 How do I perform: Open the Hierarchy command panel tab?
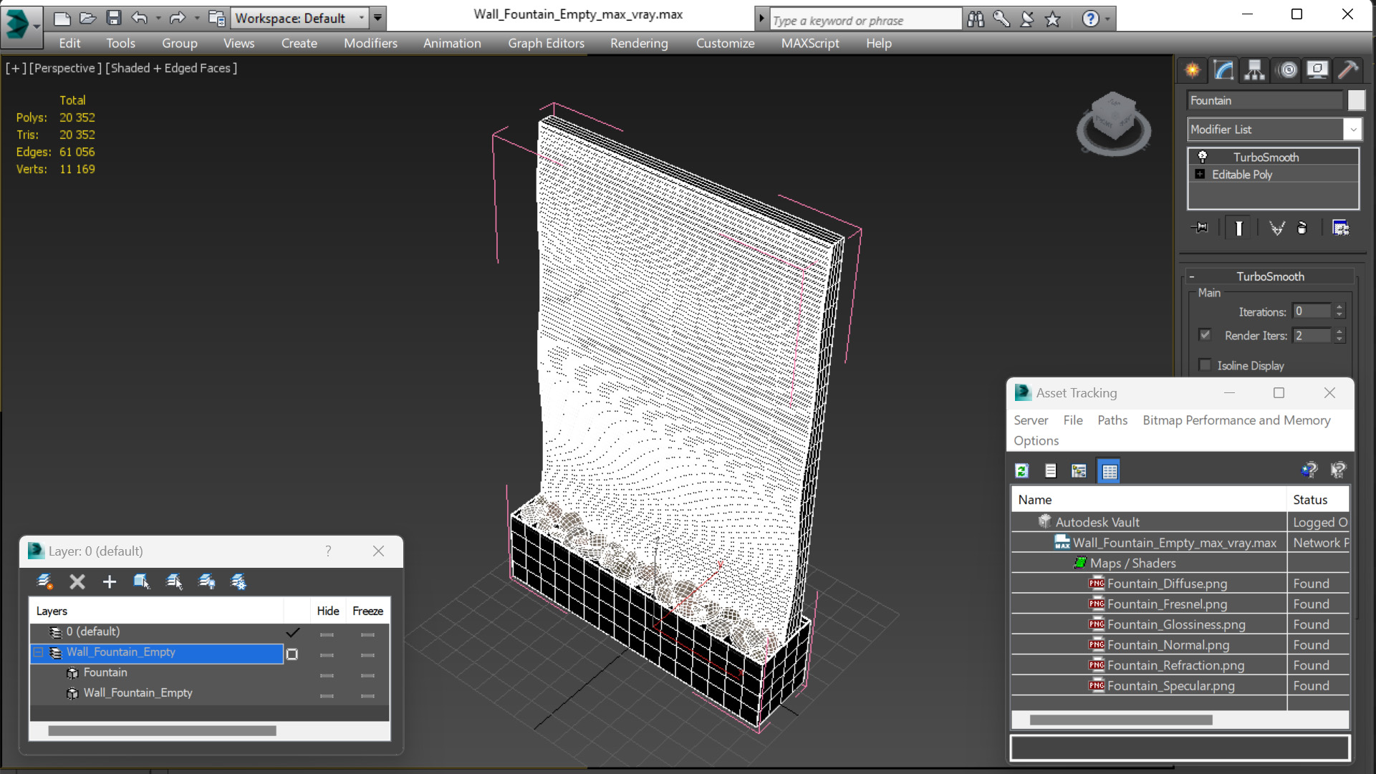click(x=1254, y=70)
